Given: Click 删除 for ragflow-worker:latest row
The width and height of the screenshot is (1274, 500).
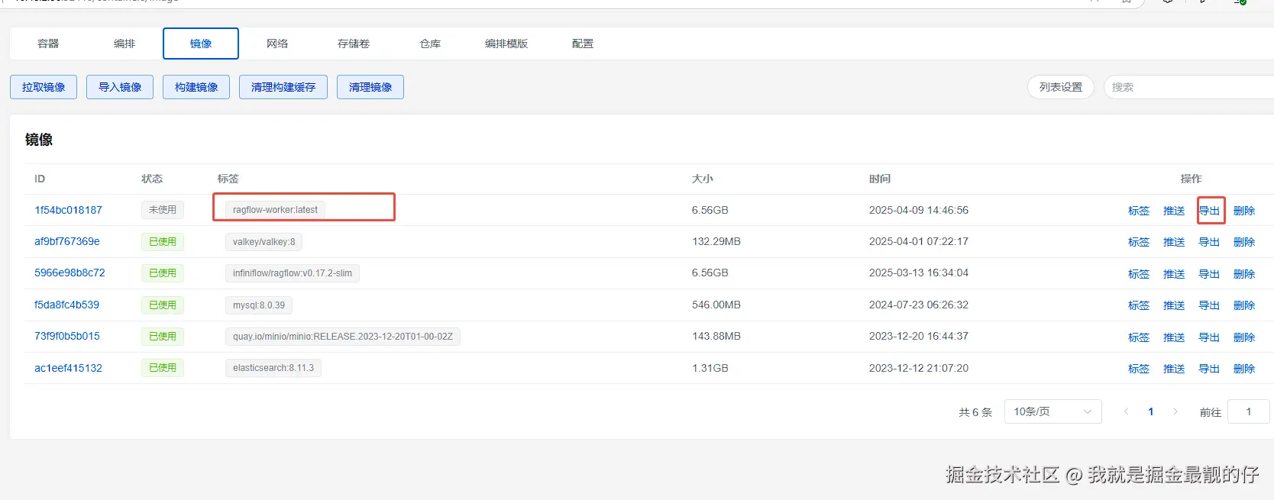Looking at the screenshot, I should pos(1244,211).
